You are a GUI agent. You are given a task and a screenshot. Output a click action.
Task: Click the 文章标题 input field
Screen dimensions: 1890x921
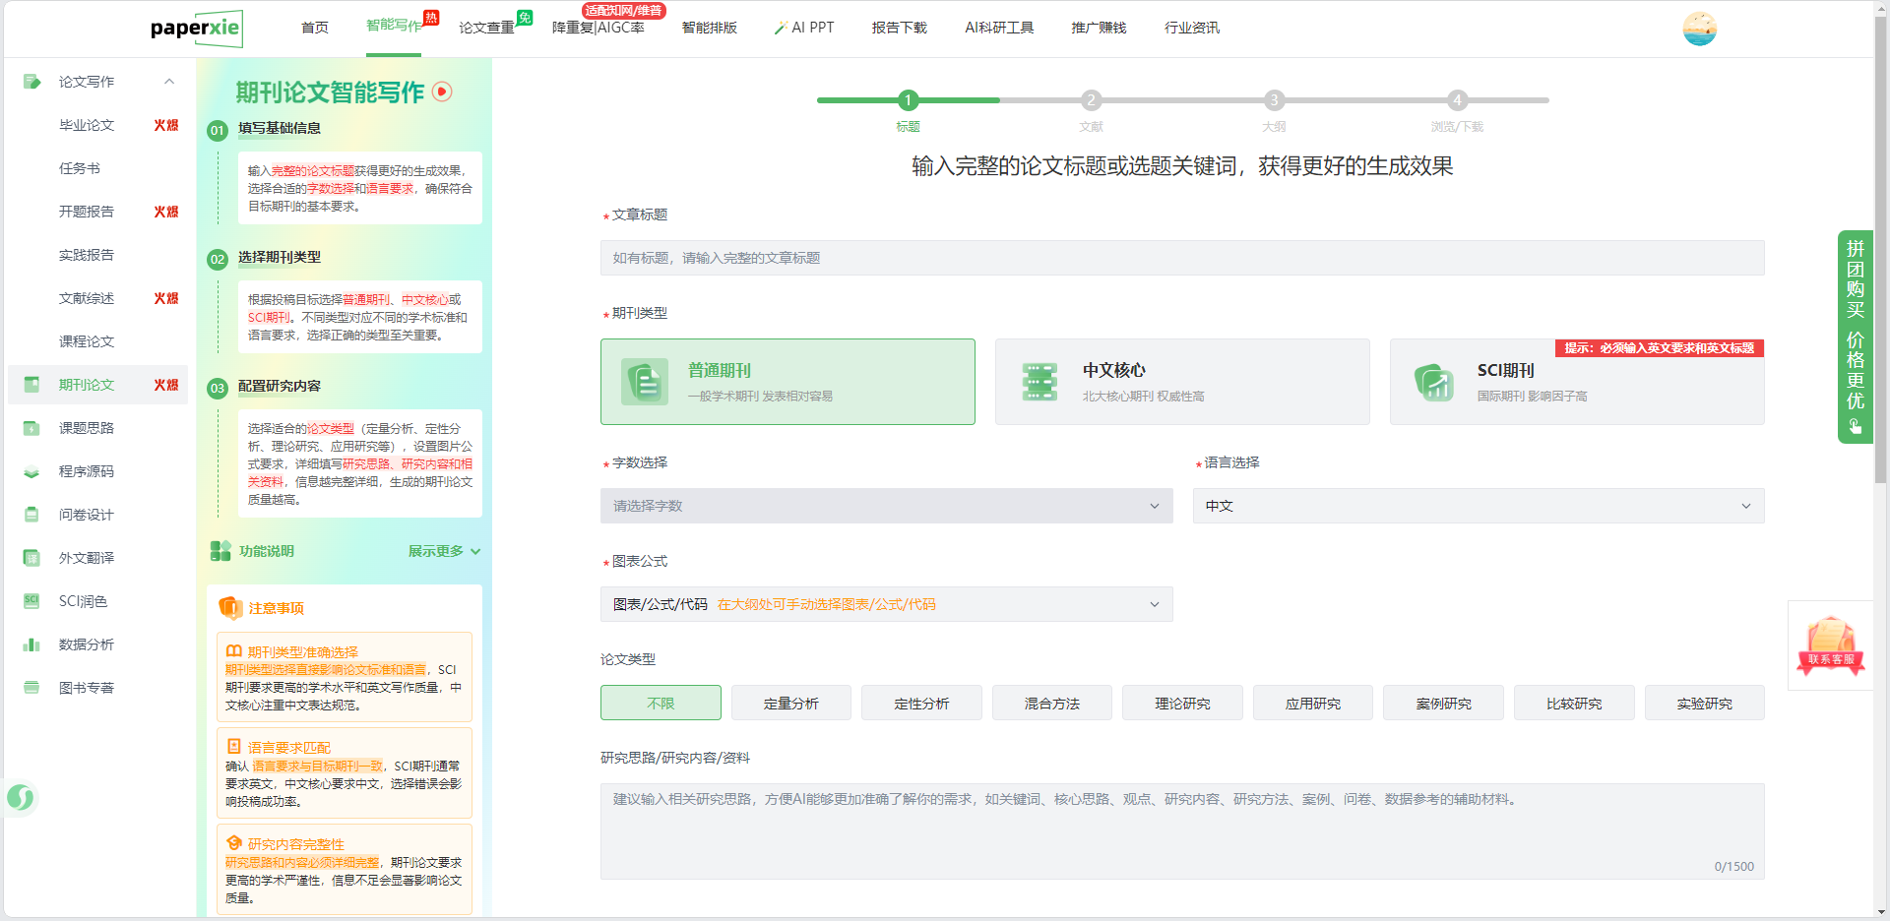pyautogui.click(x=1181, y=258)
